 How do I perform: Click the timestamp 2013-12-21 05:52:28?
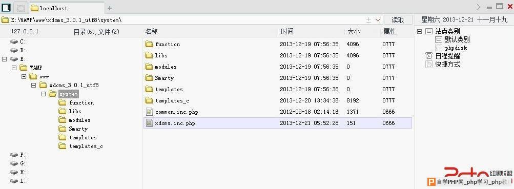coord(309,123)
